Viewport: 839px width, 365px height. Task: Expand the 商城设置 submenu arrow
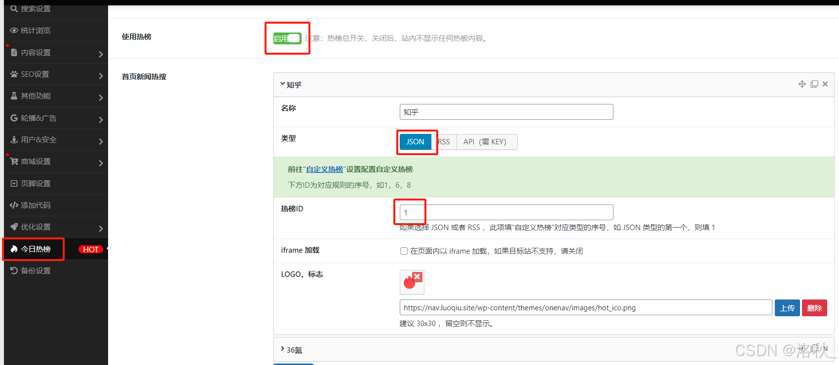point(101,163)
